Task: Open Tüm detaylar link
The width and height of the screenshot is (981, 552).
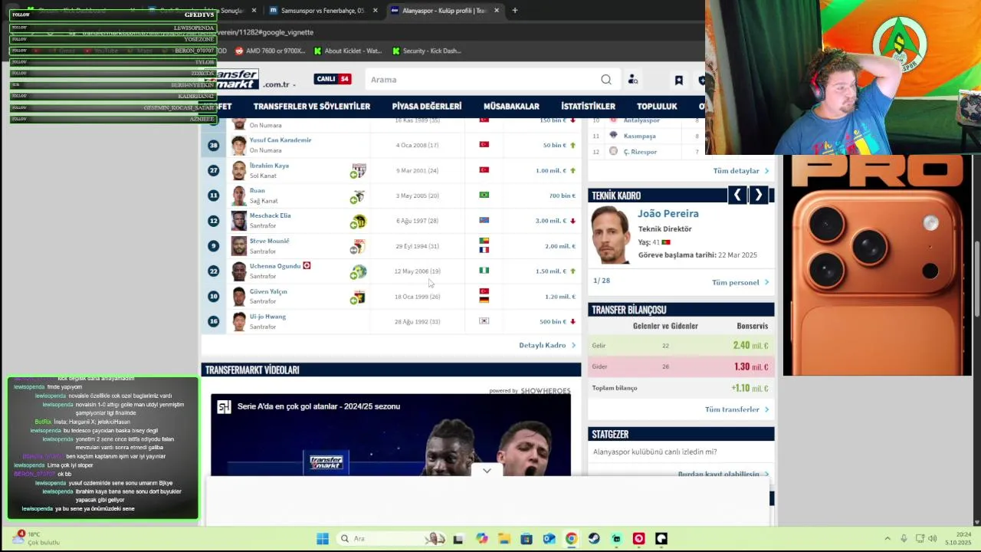Action: coord(740,171)
